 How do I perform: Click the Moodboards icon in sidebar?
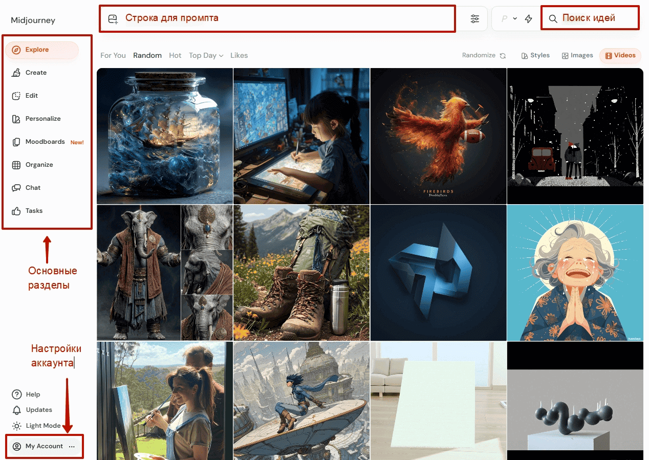(16, 142)
